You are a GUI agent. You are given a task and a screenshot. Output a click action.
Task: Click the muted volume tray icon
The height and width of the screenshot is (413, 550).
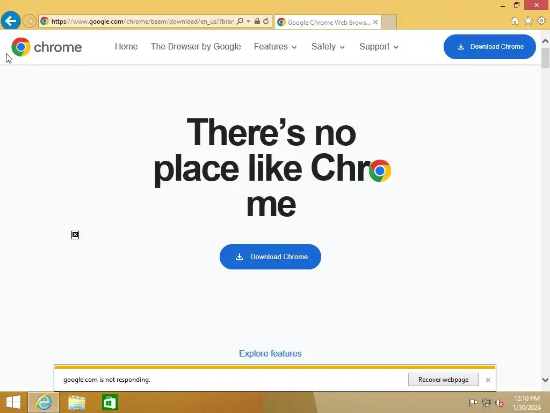pyautogui.click(x=500, y=402)
